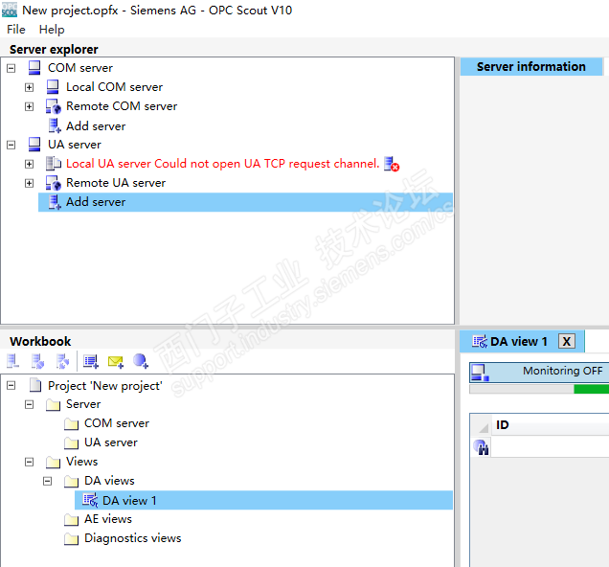Click Add server icon under COM server

pyautogui.click(x=55, y=125)
